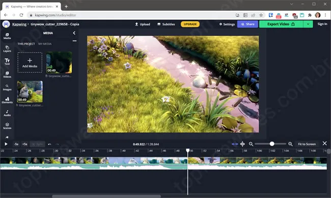Click the horizontal timeline scrollbar

(x=106, y=196)
